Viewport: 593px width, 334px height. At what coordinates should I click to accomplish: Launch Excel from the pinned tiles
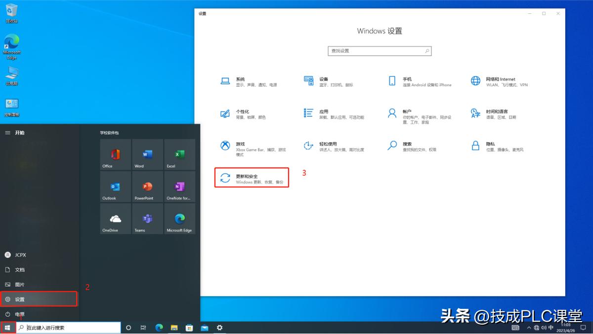click(x=179, y=154)
